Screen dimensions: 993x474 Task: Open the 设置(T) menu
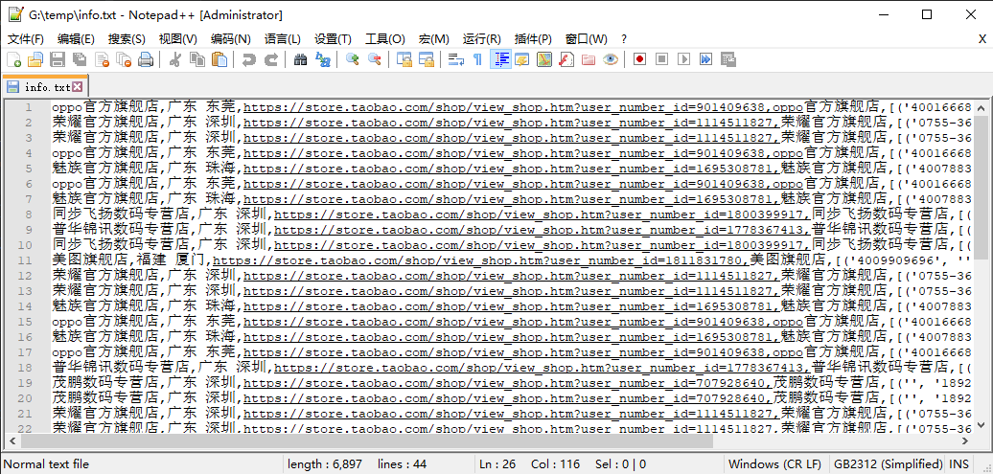[x=334, y=38]
